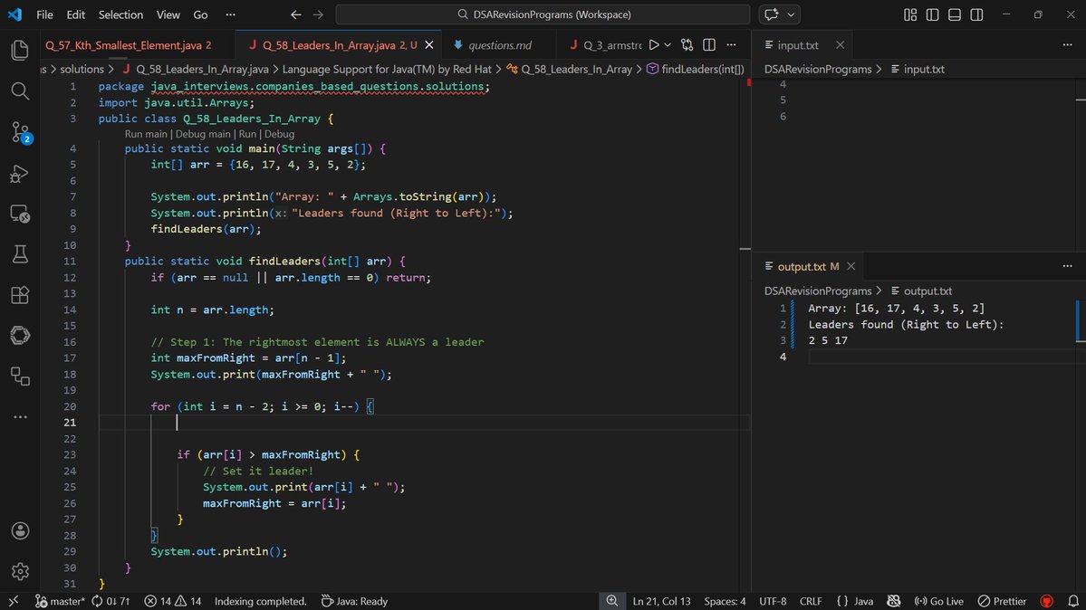Close the Q_58_Leaders_In_Array.java tab
The width and height of the screenshot is (1086, 610).
[x=428, y=45]
